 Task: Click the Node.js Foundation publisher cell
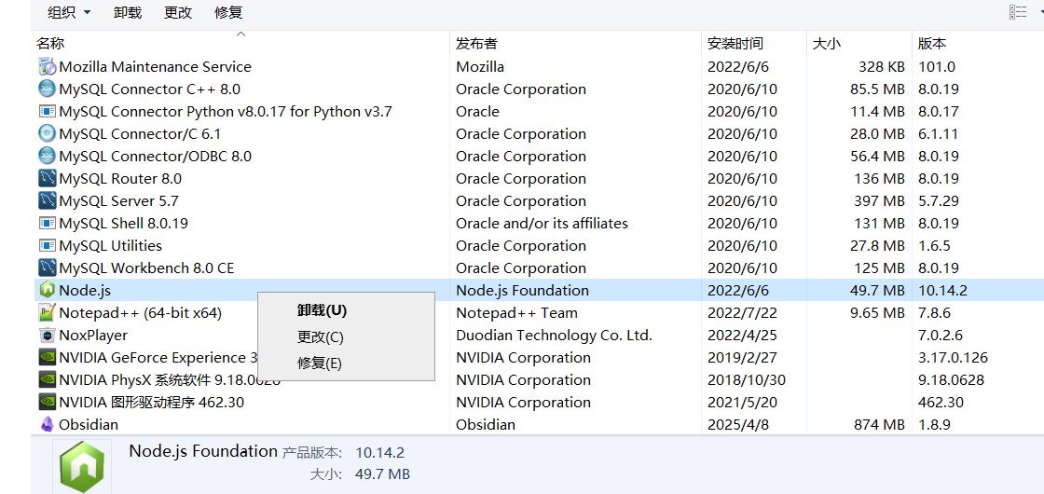522,290
